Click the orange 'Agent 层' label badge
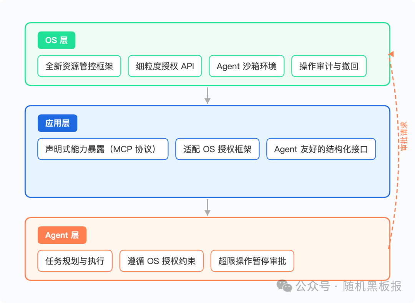Image resolution: width=415 pixels, height=303 pixels. tap(62, 235)
